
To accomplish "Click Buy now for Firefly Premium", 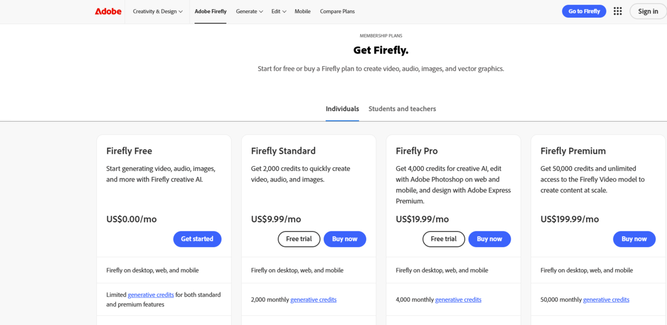I will [634, 239].
